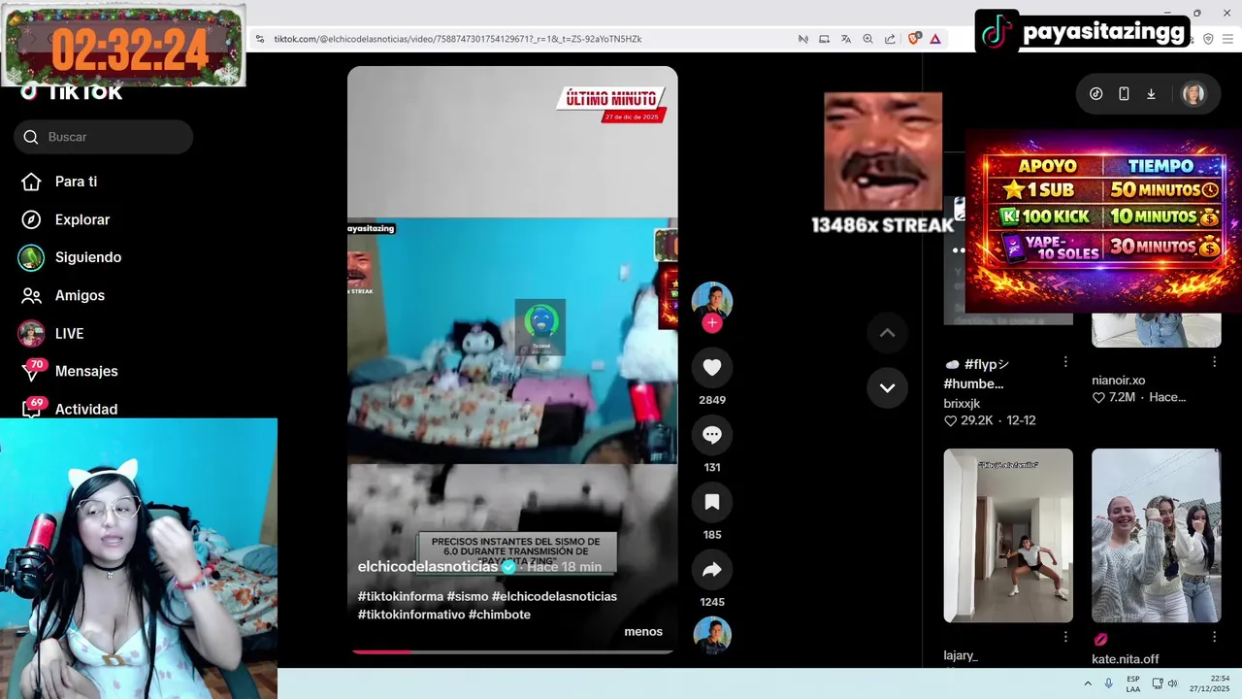Viewport: 1242px width, 699px height.
Task: Show hidden tray icons chevron
Action: point(1088,683)
